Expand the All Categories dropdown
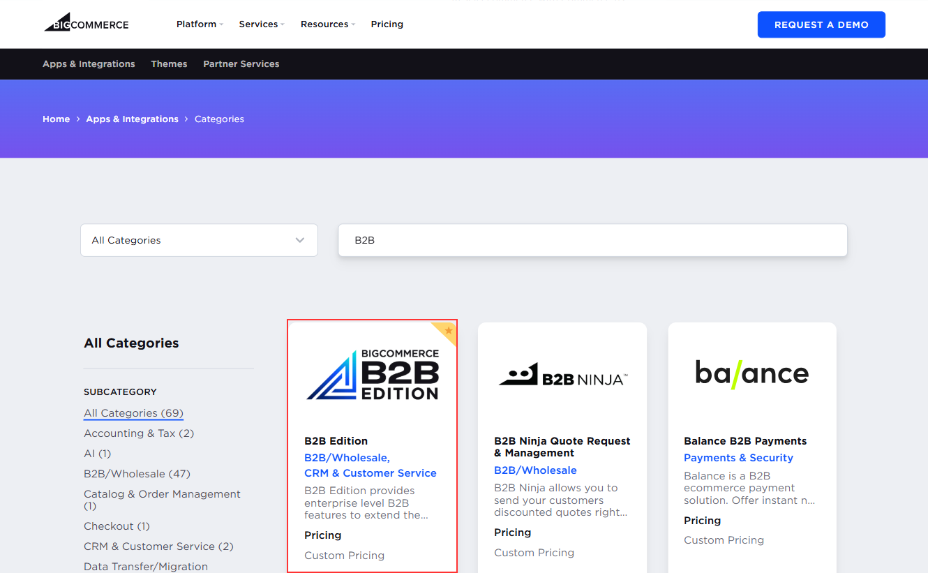 (x=200, y=240)
